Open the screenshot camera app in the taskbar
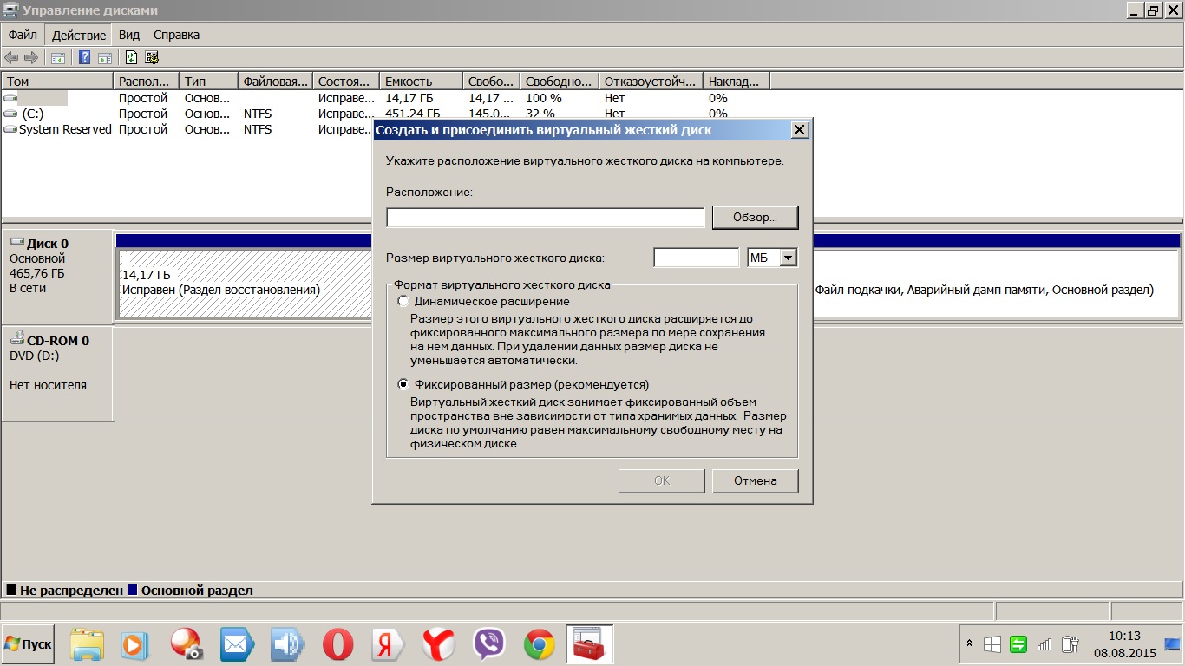This screenshot has height=666, width=1185. [187, 644]
